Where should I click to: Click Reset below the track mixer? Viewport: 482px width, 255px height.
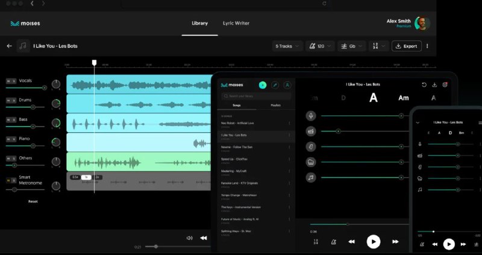click(x=33, y=201)
